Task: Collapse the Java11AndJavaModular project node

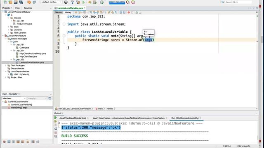Action: tap(3, 12)
